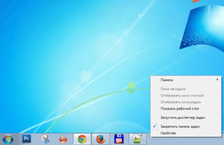Choose Отображать окна рядом
This screenshot has height=145, width=224.
click(186, 102)
